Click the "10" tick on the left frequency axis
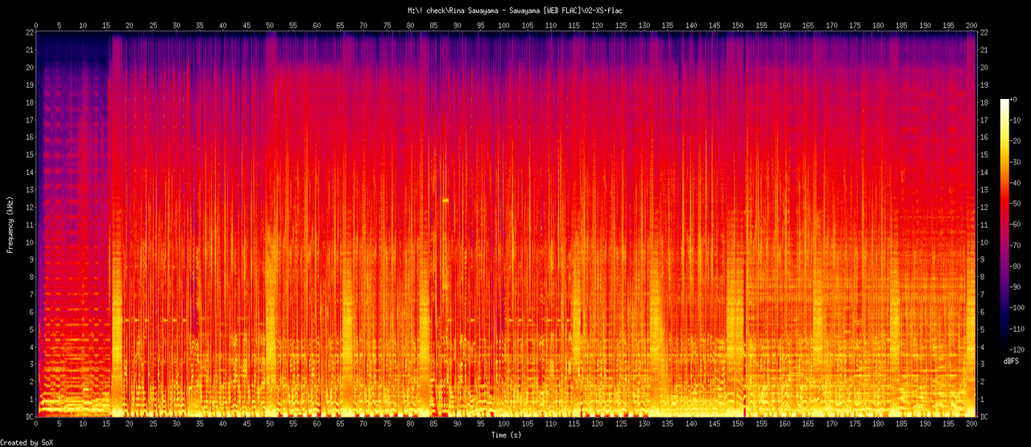 (x=28, y=242)
